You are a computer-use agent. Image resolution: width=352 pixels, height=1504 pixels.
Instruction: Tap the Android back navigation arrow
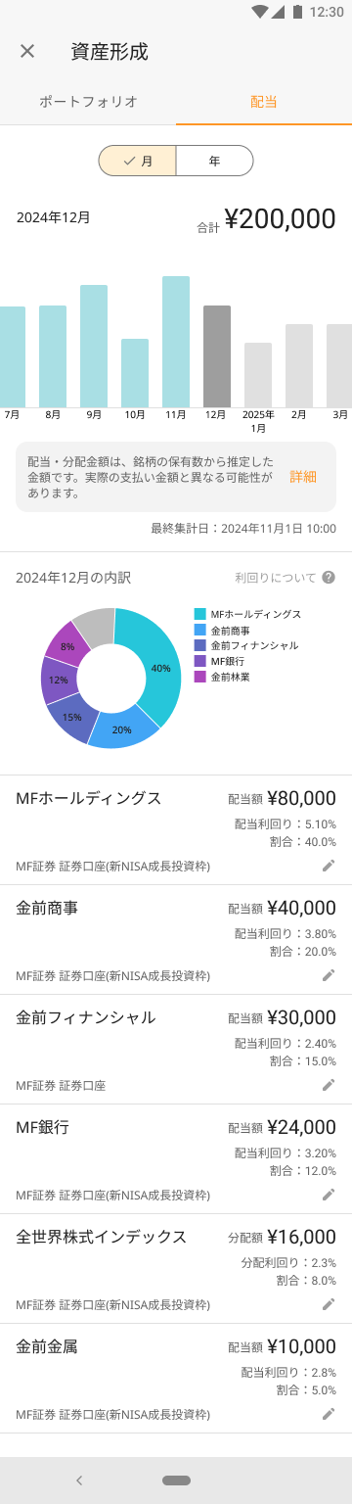(x=79, y=1480)
